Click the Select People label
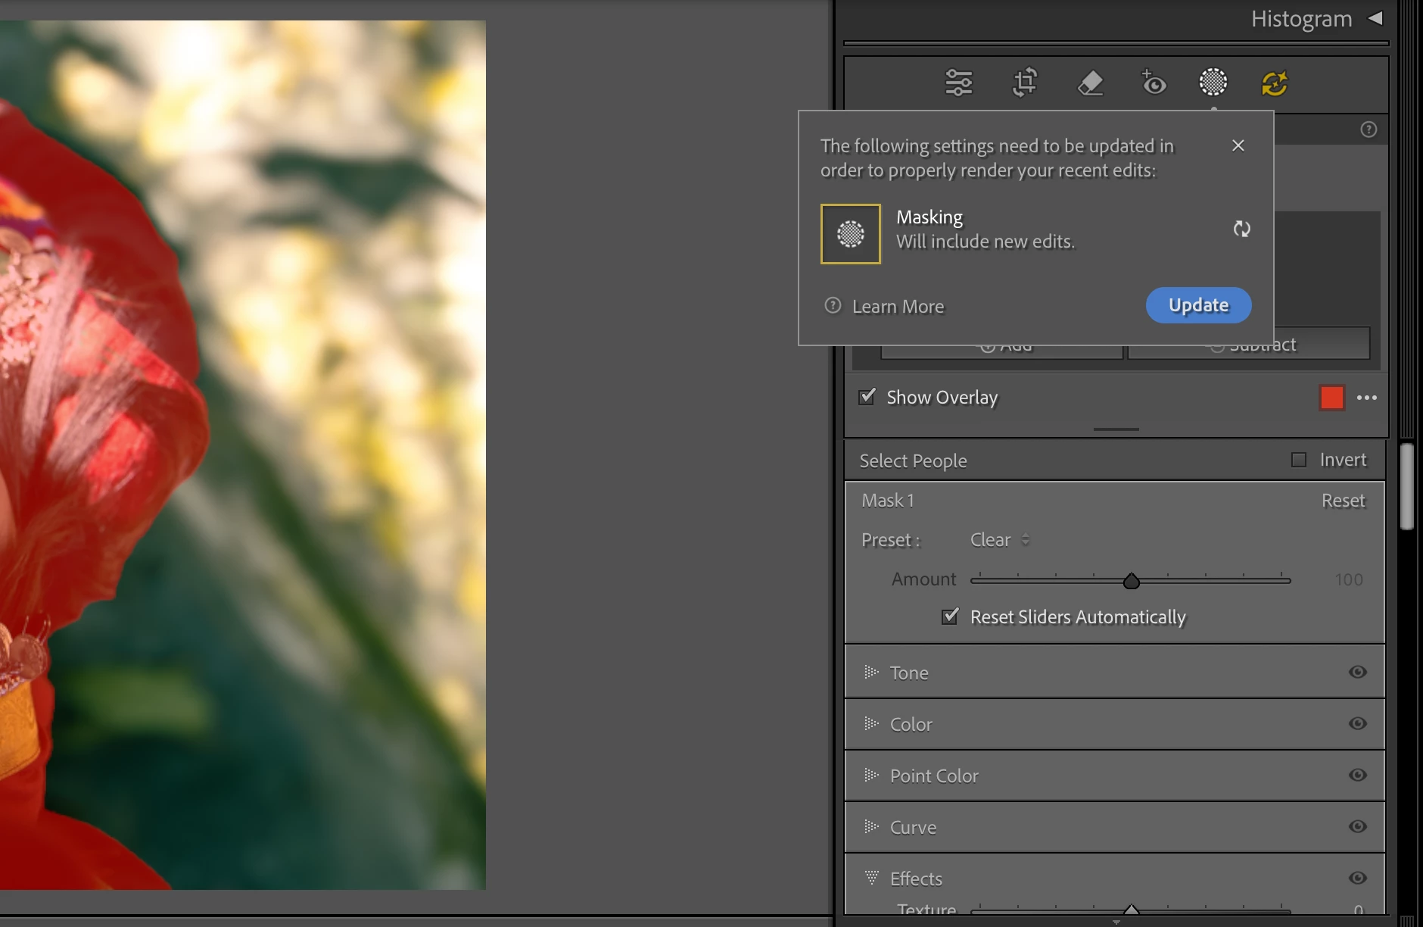Screen dimensions: 1423x927 (913, 460)
